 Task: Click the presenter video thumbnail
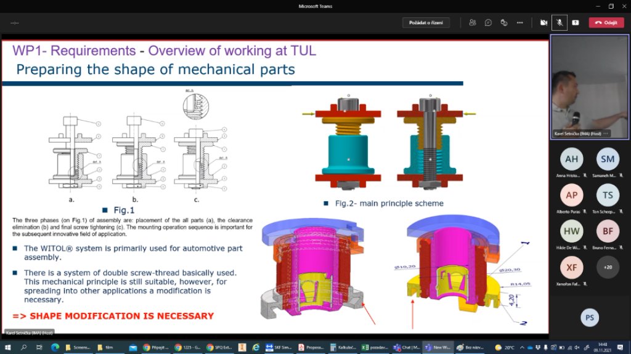click(x=589, y=85)
